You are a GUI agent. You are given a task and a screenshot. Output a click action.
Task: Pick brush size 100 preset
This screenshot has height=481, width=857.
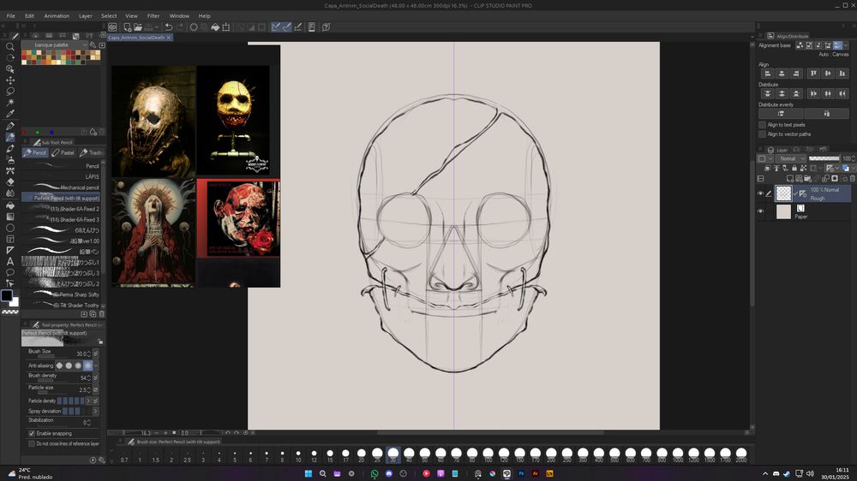(489, 453)
